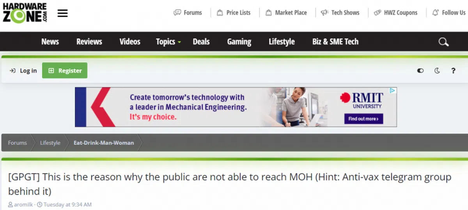Open Tech Shows section
The height and width of the screenshot is (210, 468).
[340, 13]
